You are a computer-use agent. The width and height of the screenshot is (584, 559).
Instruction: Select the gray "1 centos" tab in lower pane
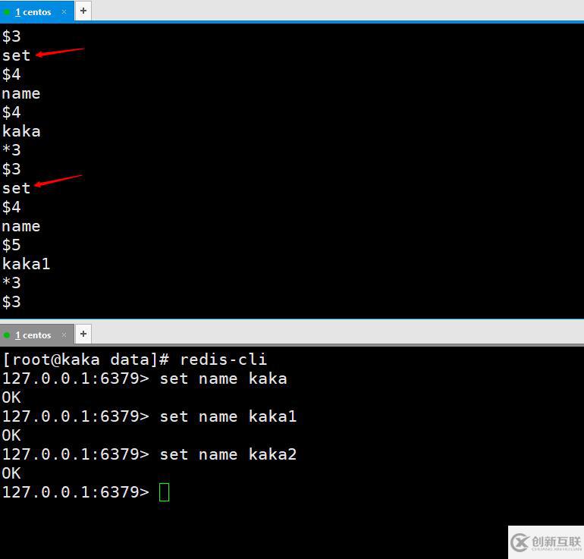tap(36, 334)
